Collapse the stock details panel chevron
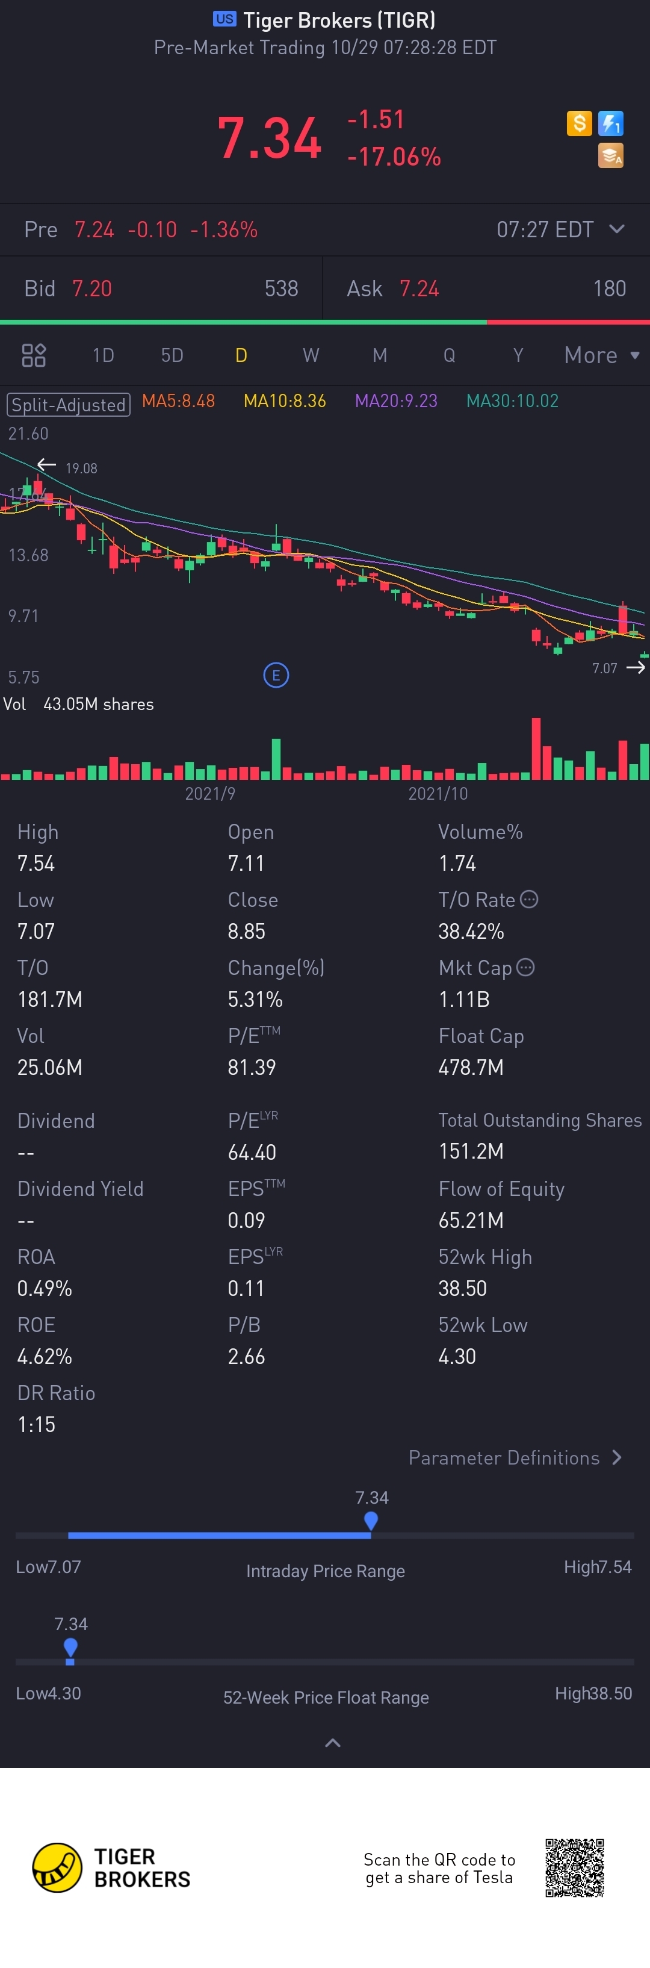Screen dimensions: 650x1968 pyautogui.click(x=333, y=1743)
